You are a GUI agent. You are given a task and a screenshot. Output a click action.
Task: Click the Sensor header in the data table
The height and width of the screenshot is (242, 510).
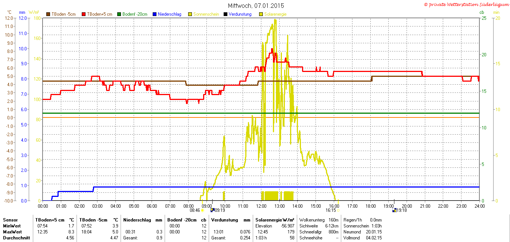[x=10, y=220]
